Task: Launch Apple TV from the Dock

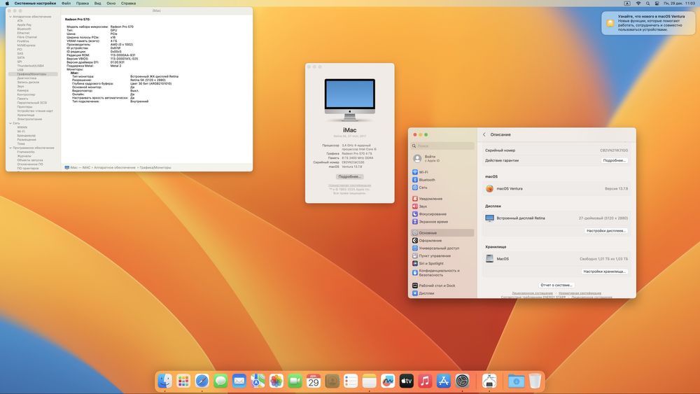Action: click(x=406, y=381)
